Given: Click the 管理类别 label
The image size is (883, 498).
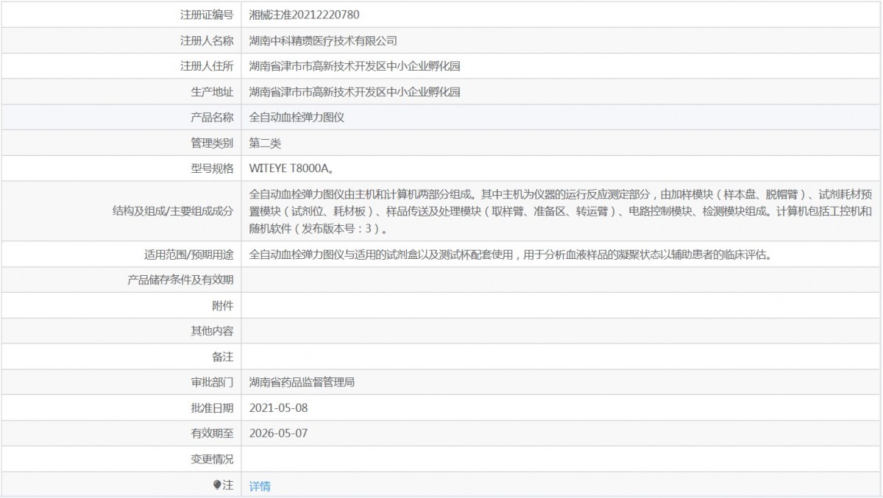Looking at the screenshot, I should click(x=212, y=143).
